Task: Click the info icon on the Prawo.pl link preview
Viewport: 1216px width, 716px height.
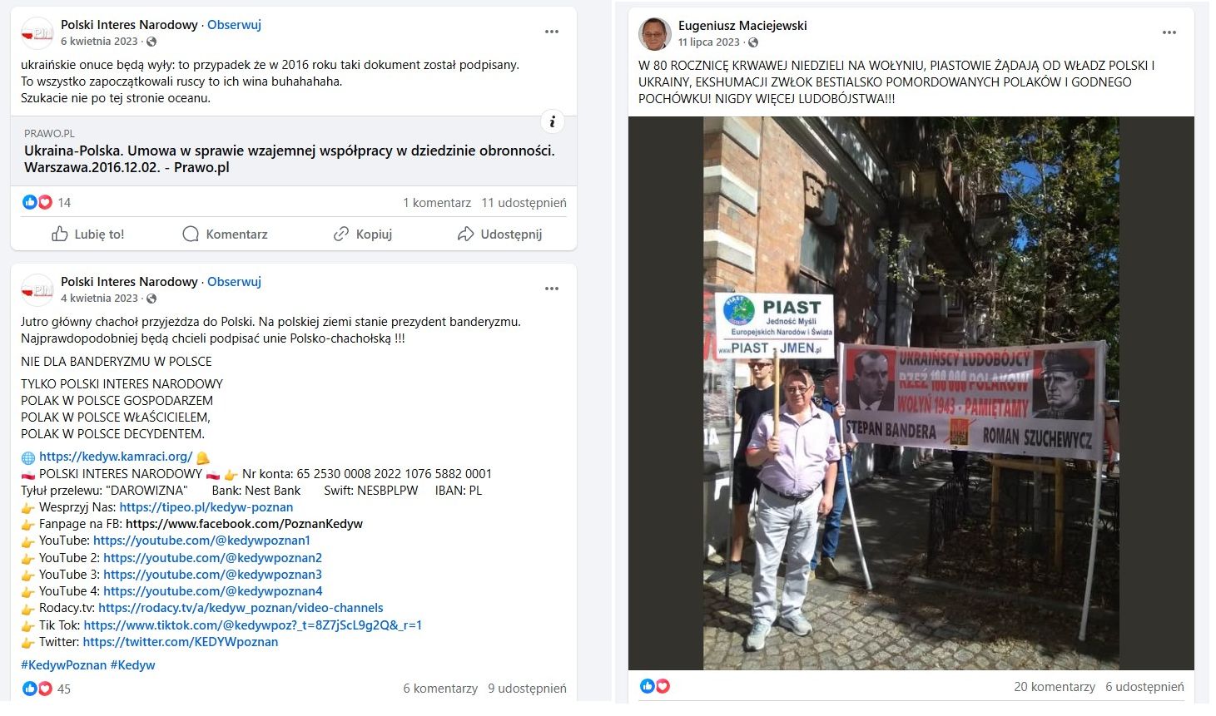Action: click(553, 122)
